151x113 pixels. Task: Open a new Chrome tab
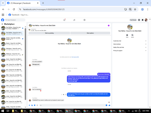(43, 3)
